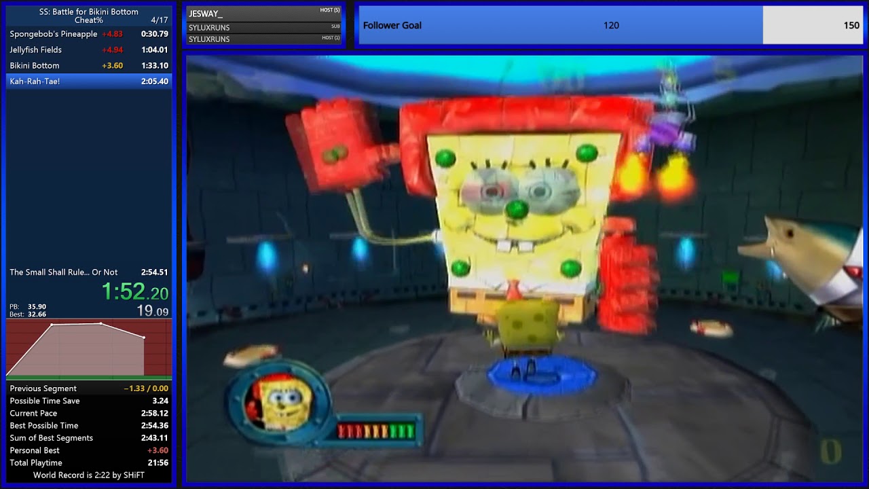Select the Jellyfish Fields split row

(x=89, y=50)
